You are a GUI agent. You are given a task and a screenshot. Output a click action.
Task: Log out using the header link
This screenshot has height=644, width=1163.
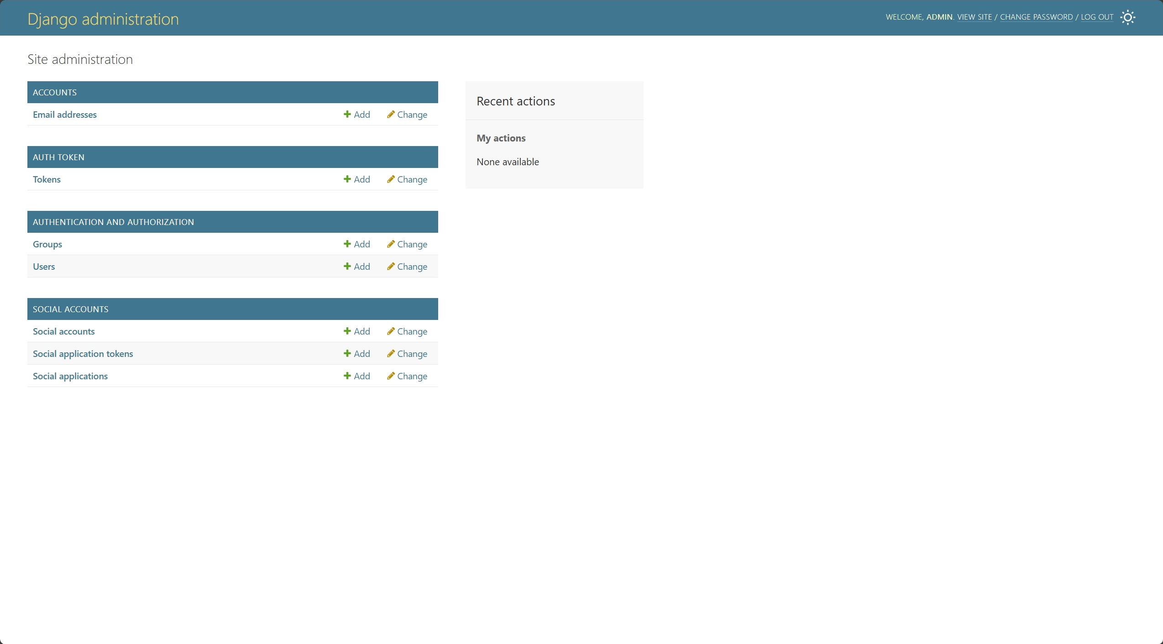click(x=1097, y=17)
